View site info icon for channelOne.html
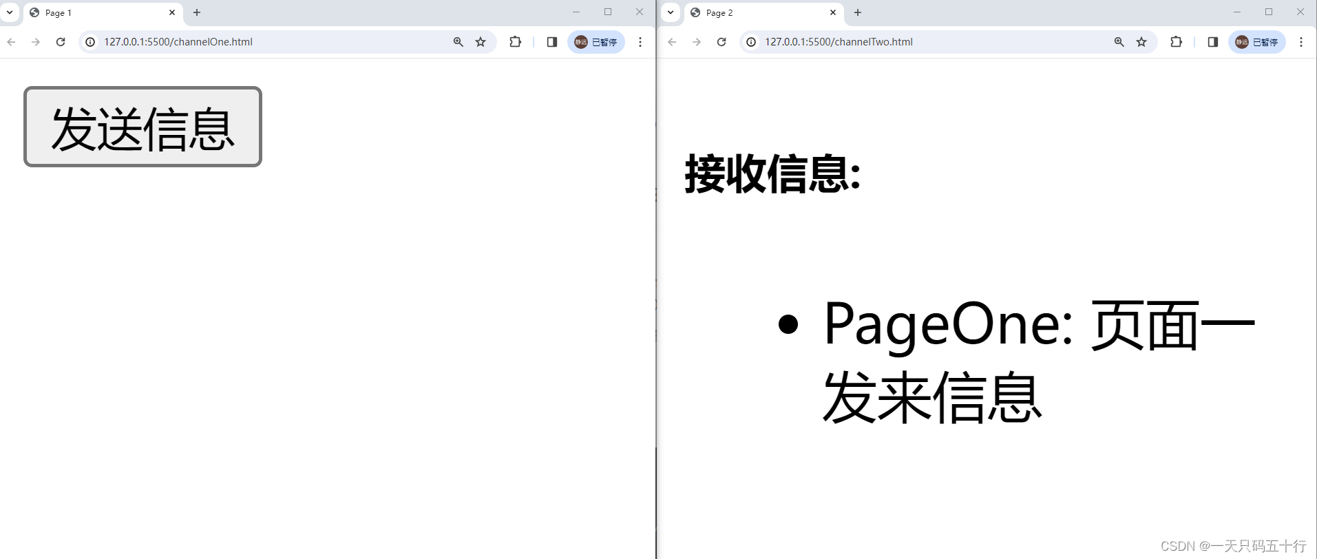 point(90,42)
